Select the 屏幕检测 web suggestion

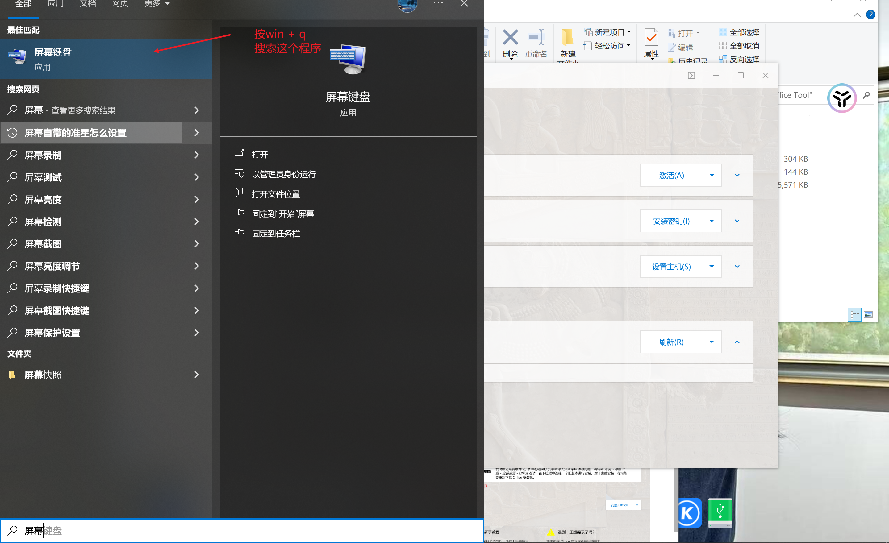91,222
